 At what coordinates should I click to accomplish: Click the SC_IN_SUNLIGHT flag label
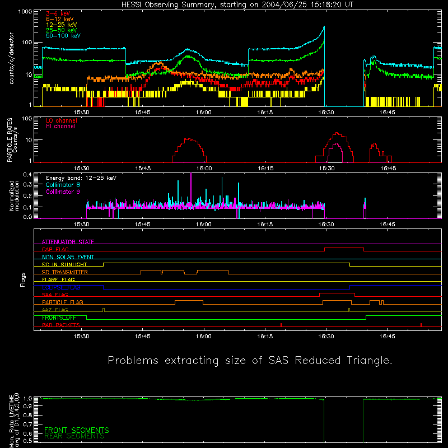(64, 264)
